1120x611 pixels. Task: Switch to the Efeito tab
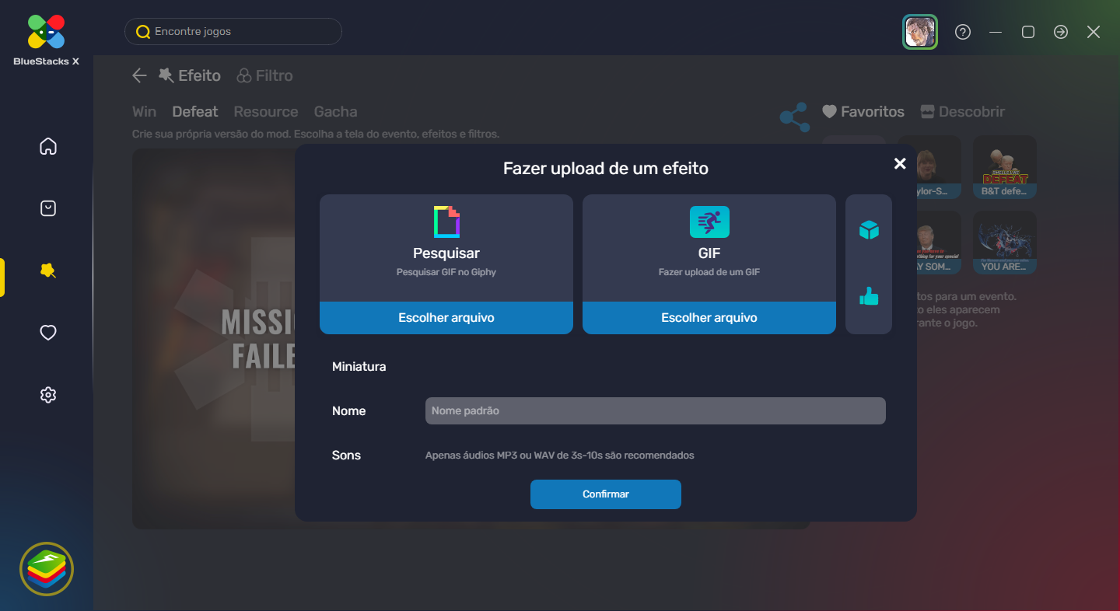pyautogui.click(x=189, y=75)
